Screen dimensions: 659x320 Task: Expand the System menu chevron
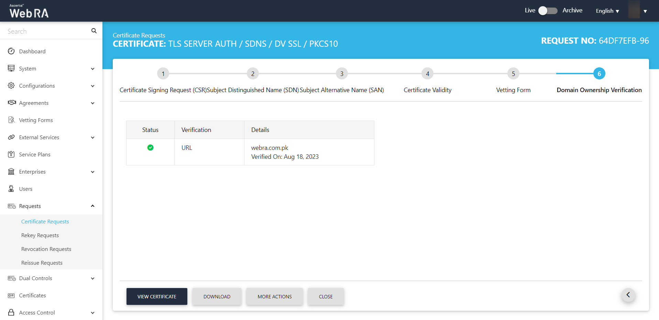tap(92, 69)
